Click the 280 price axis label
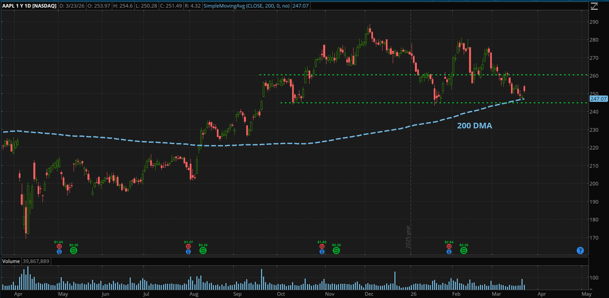The height and width of the screenshot is (298, 609). point(594,40)
